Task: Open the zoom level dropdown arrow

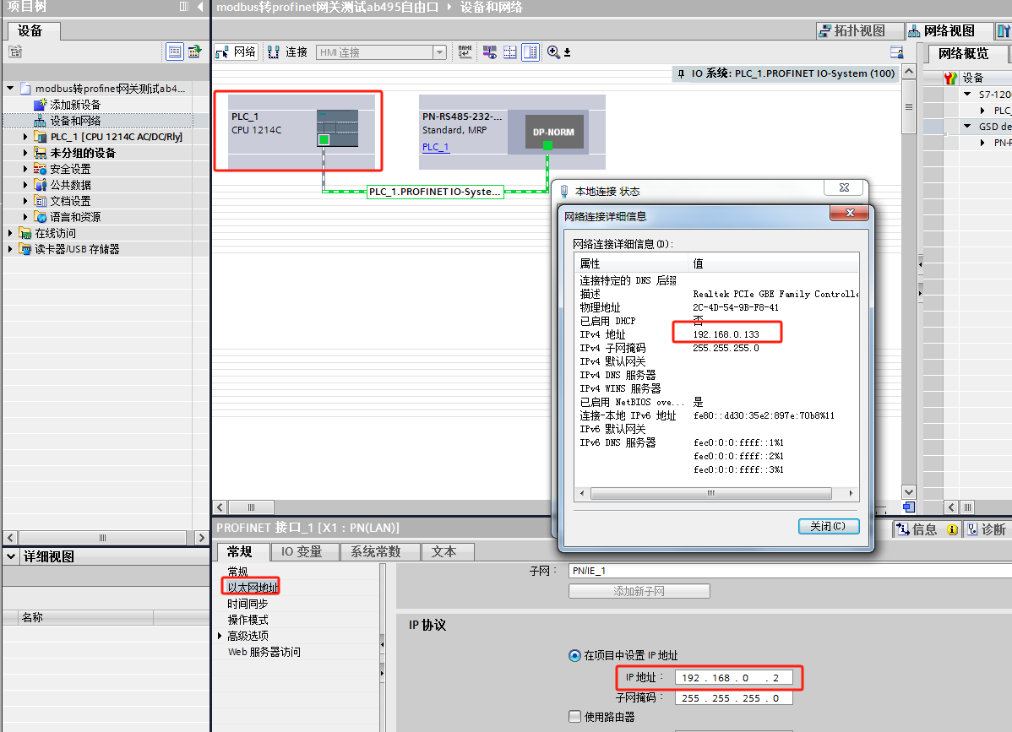Action: coord(568,52)
